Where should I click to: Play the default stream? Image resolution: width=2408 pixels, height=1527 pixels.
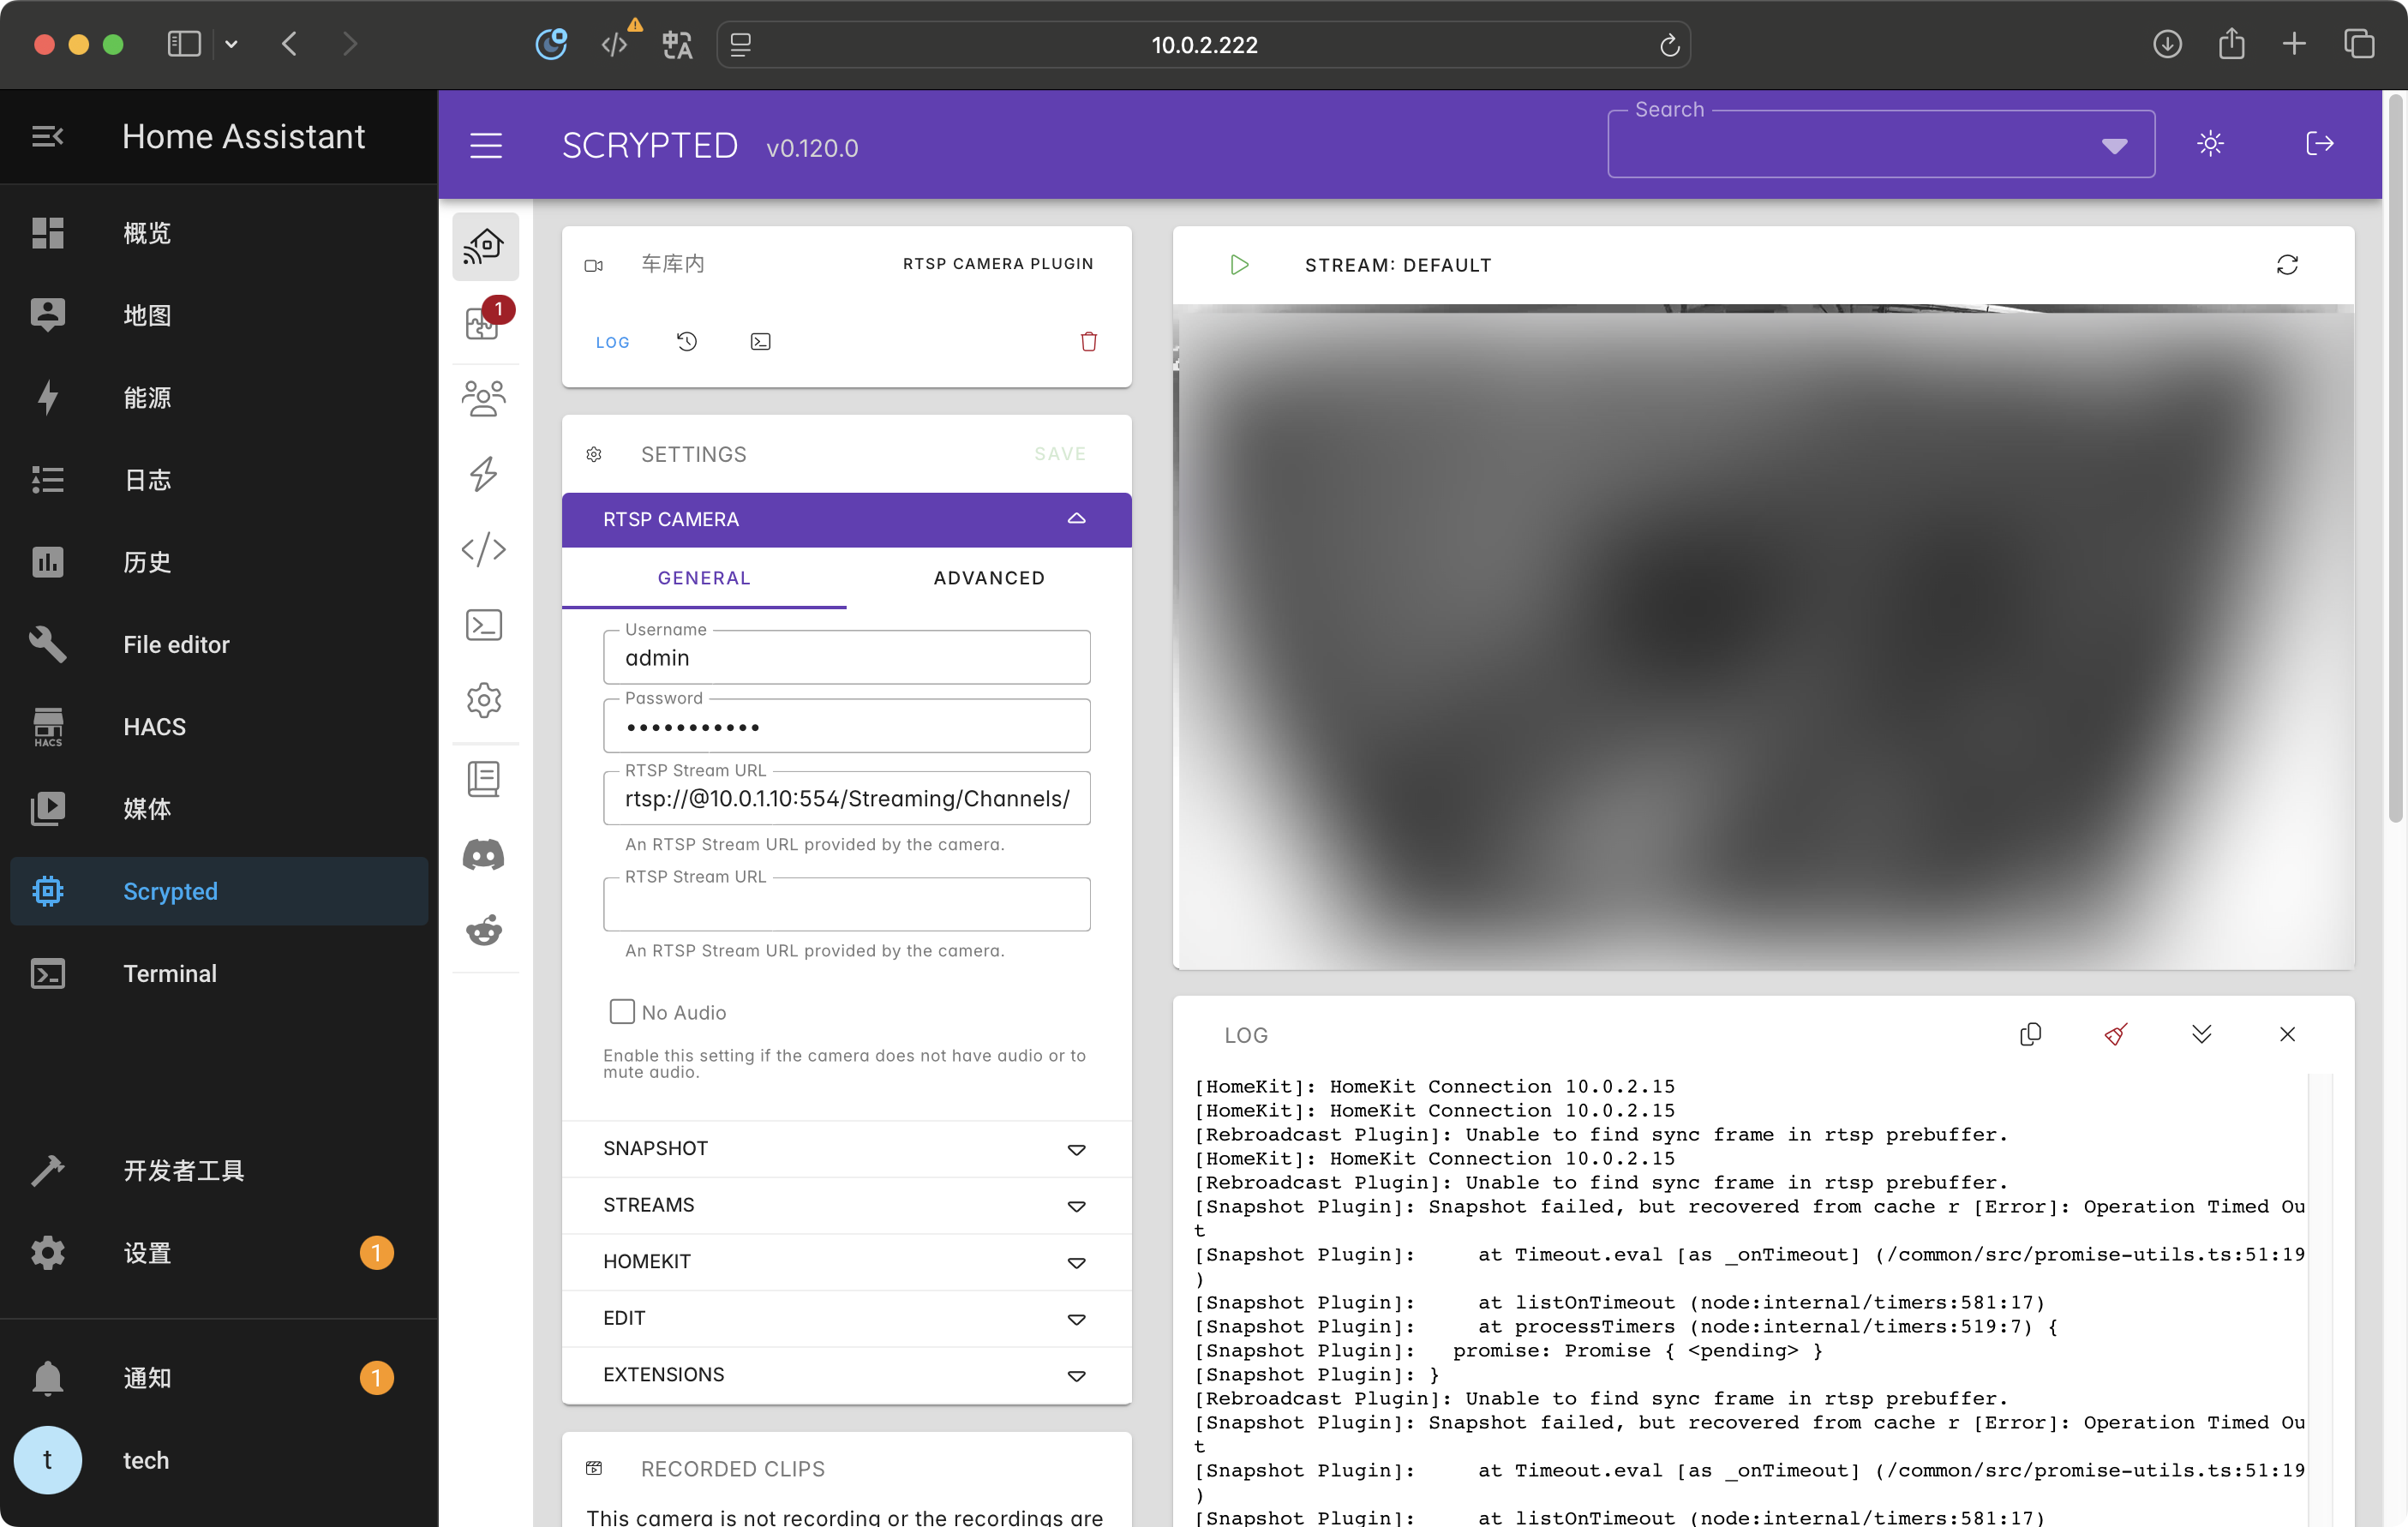click(x=1239, y=264)
